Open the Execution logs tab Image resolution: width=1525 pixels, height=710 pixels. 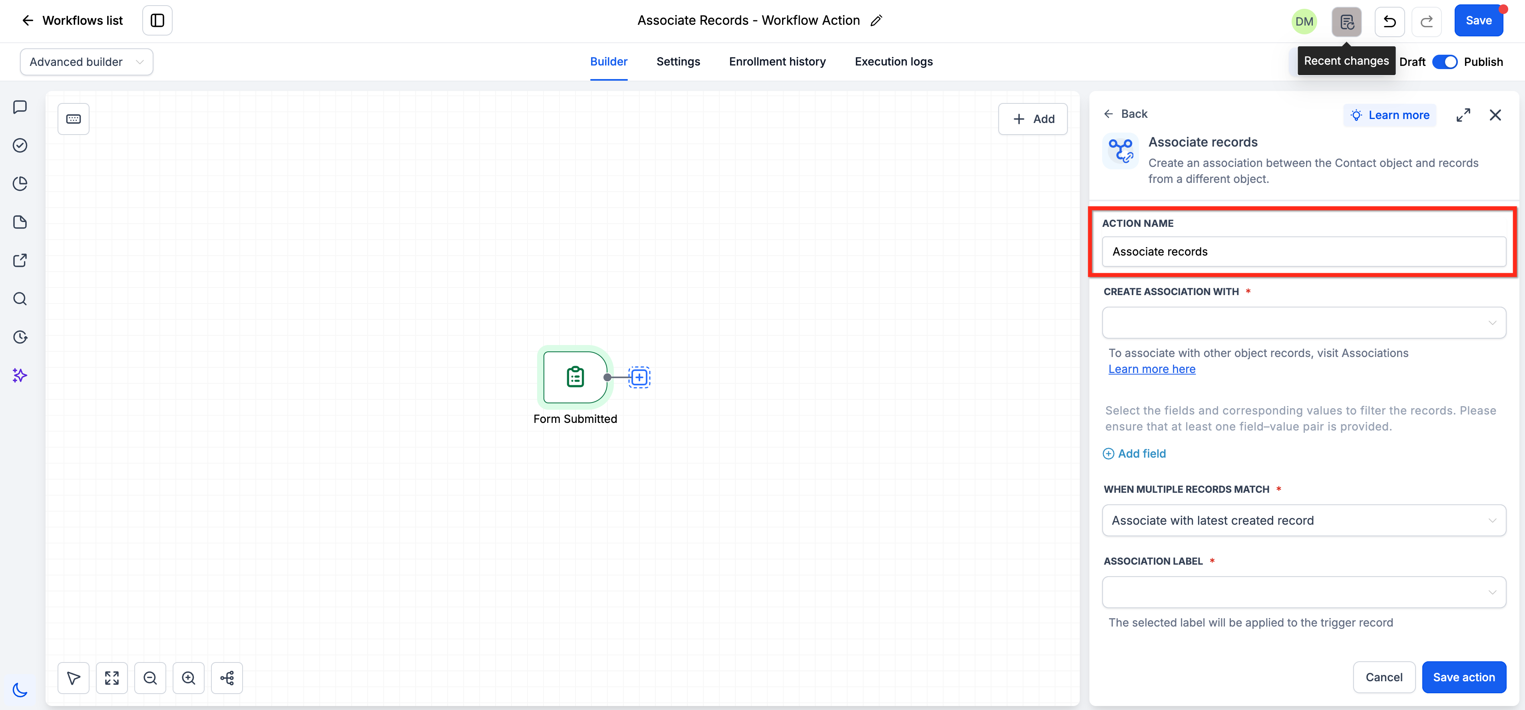(894, 61)
